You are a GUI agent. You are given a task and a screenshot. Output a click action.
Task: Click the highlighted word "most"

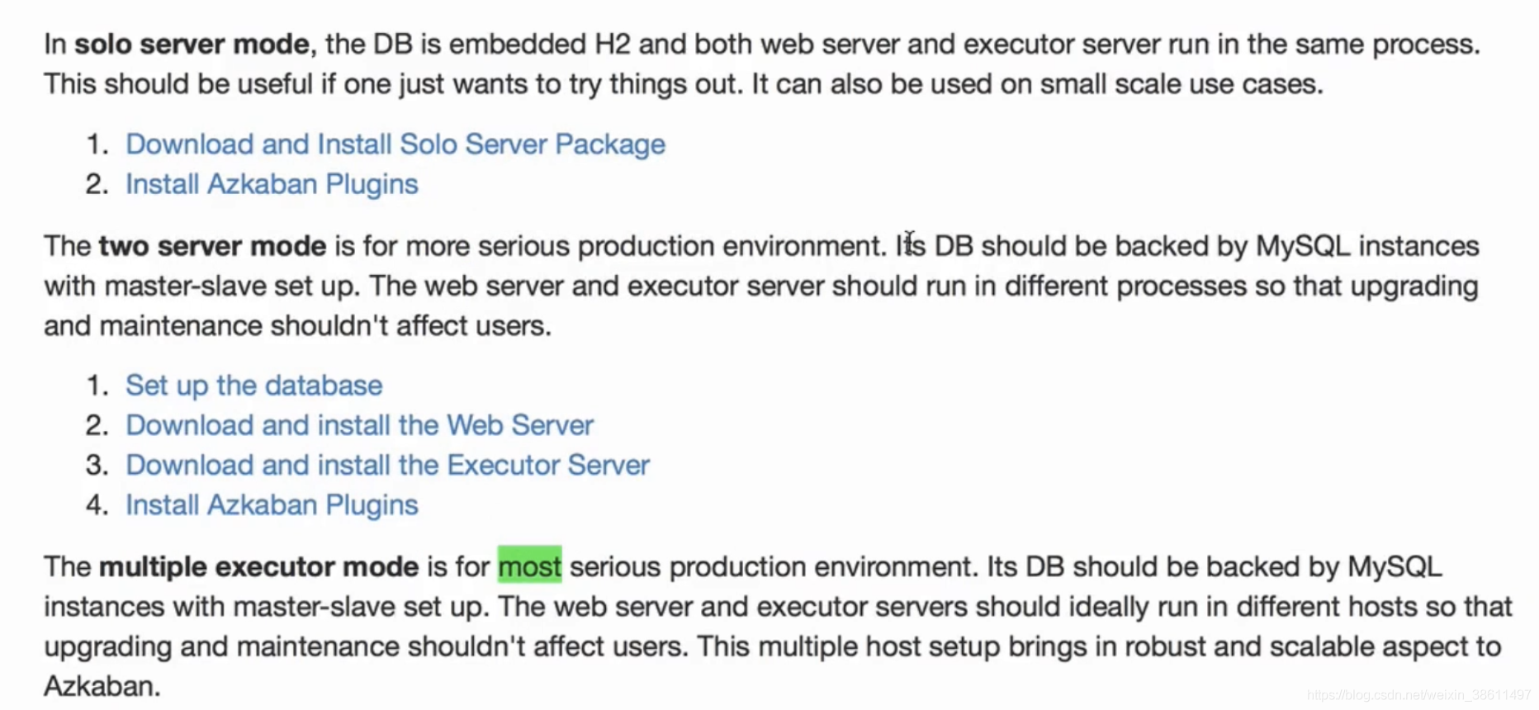529,566
